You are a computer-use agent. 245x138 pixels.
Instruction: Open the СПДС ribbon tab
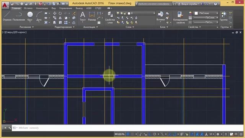[98, 8]
